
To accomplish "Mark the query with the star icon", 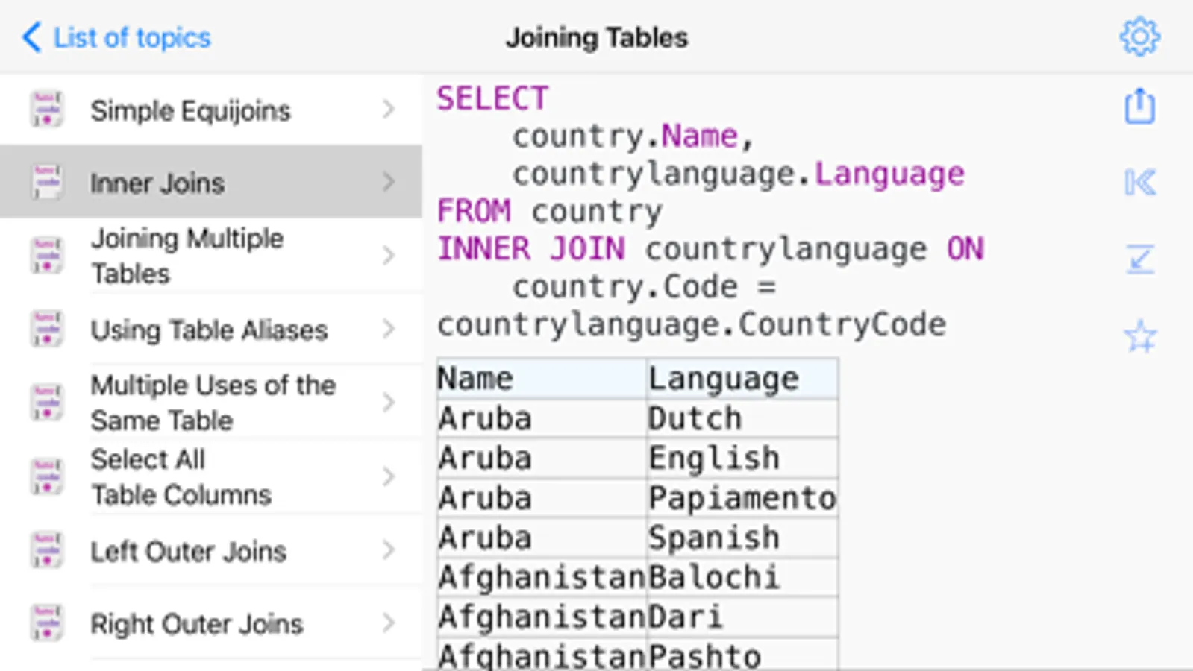I will [x=1139, y=336].
